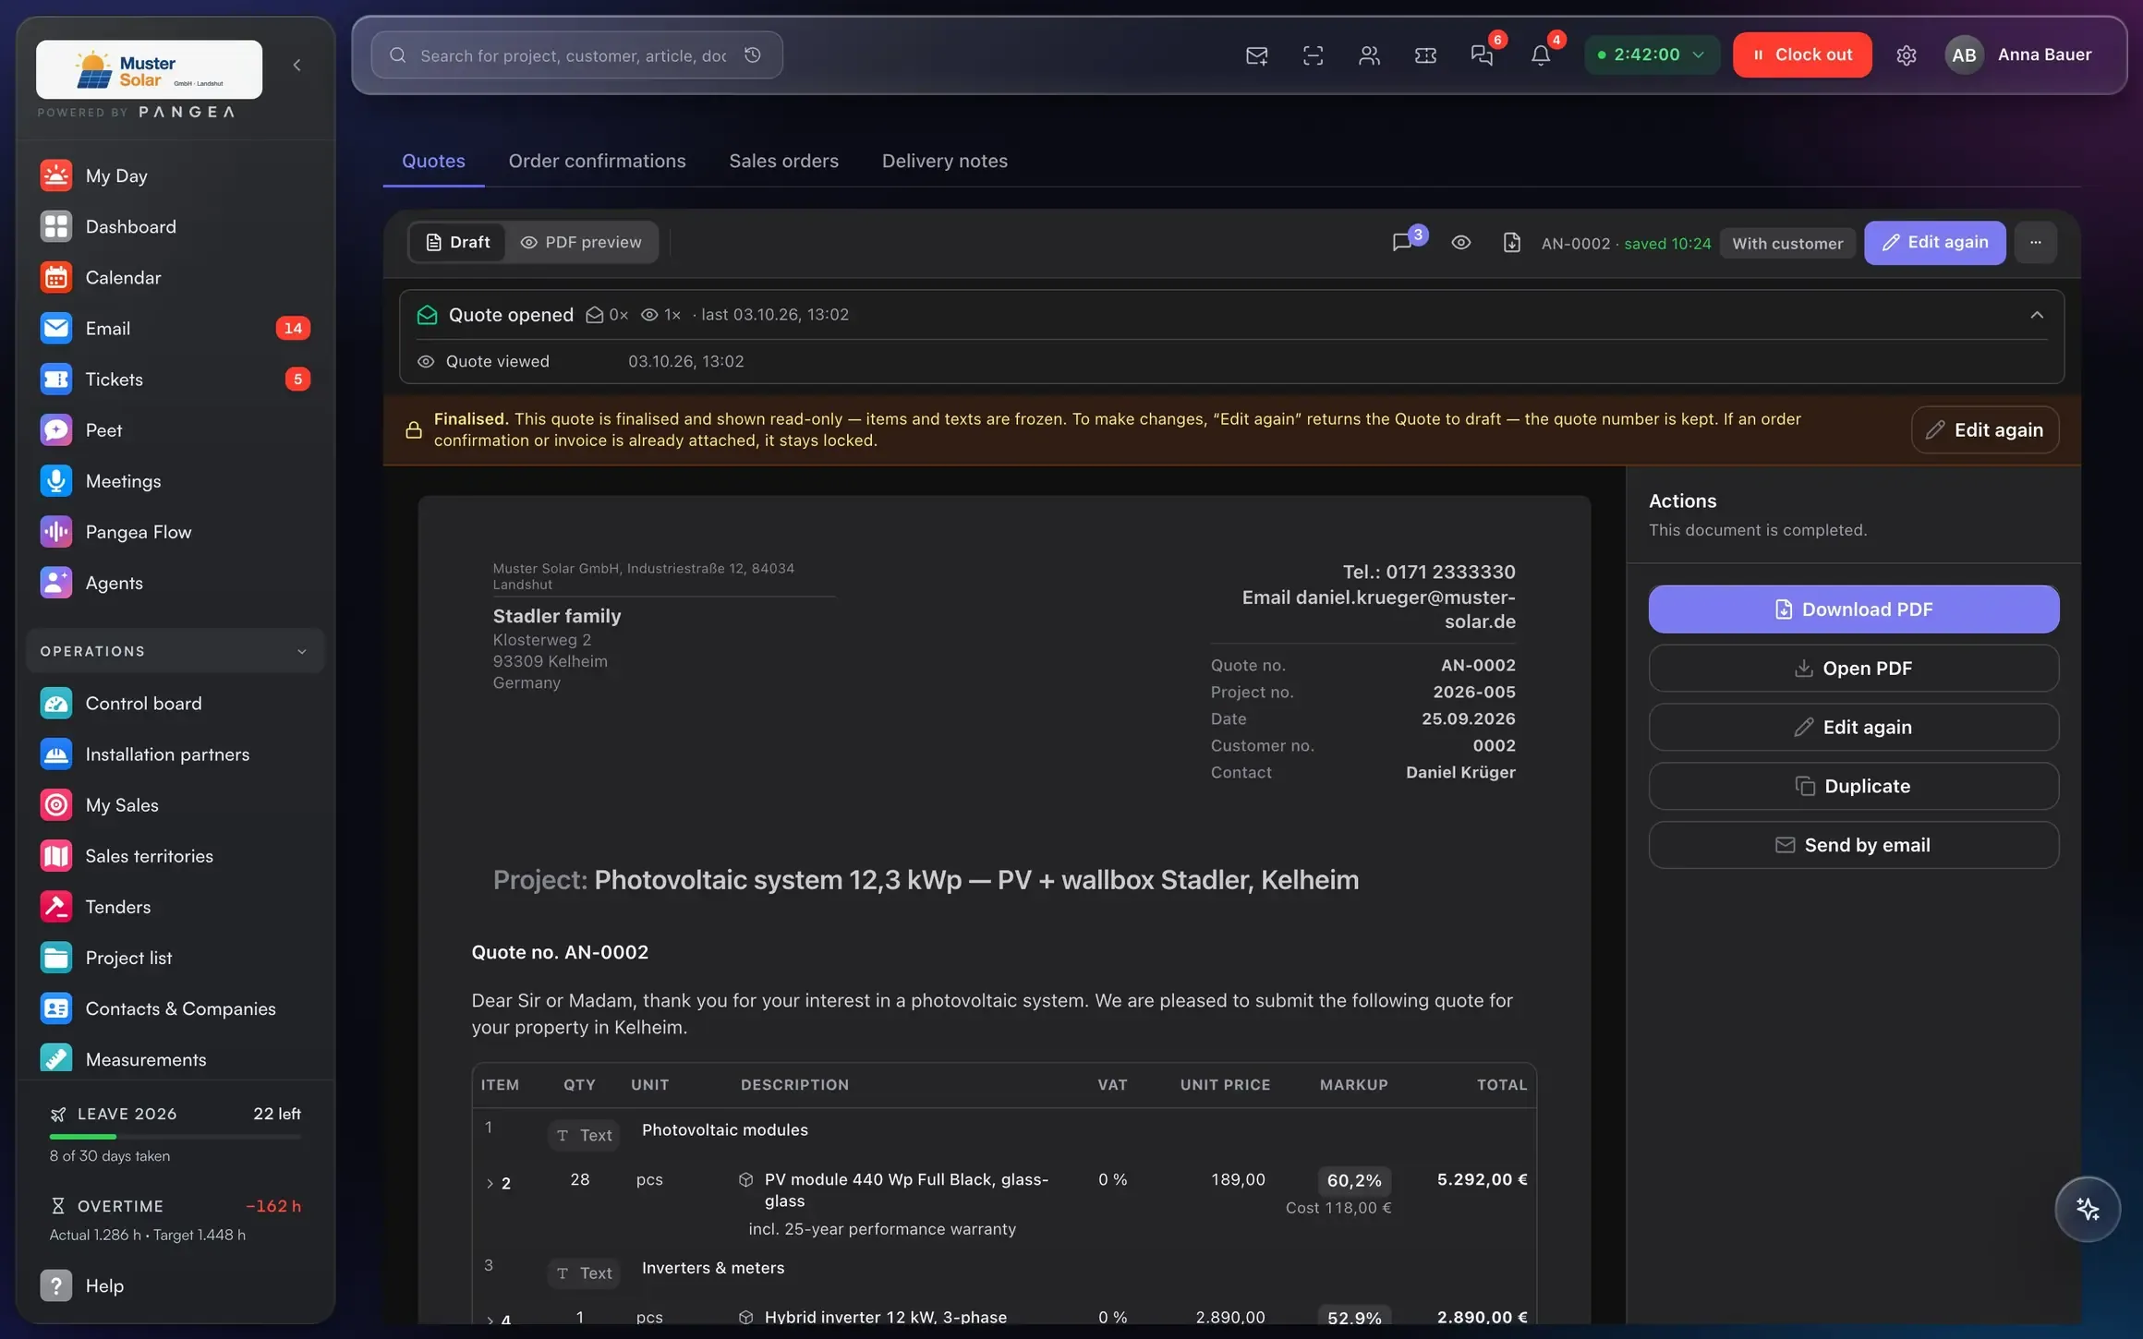
Task: Click the 60,2% markup badge
Action: (x=1354, y=1180)
